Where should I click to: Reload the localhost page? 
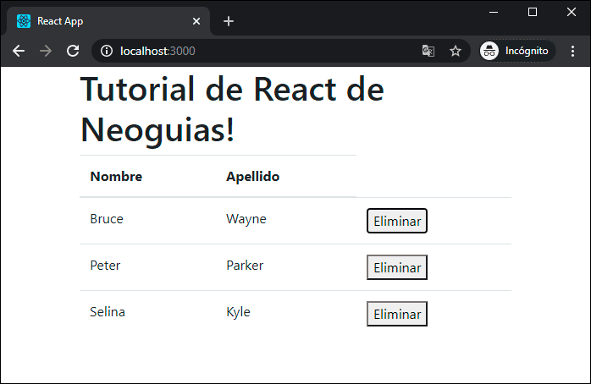[73, 51]
